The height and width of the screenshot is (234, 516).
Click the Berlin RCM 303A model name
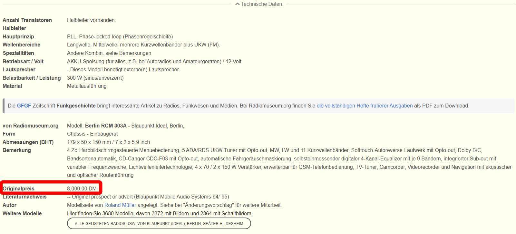coord(106,126)
